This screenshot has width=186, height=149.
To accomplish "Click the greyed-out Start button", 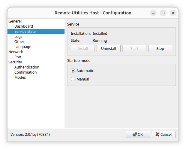I will coord(134,48).
